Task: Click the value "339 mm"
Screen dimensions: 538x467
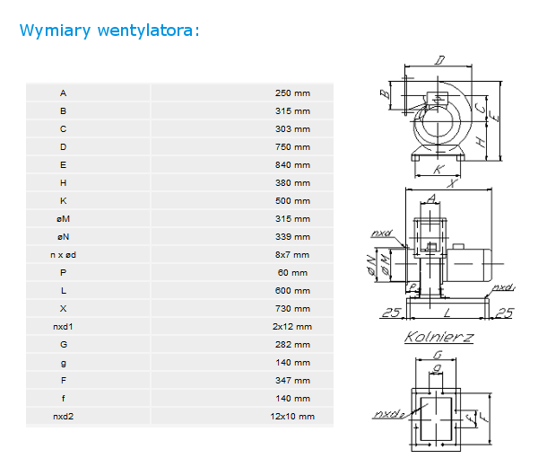Action: coord(292,237)
